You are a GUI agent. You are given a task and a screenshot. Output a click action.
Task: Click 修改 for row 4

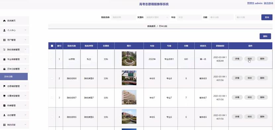point(250,116)
